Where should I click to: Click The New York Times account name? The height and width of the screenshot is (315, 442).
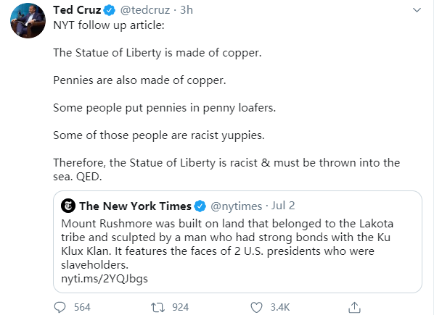click(x=135, y=206)
